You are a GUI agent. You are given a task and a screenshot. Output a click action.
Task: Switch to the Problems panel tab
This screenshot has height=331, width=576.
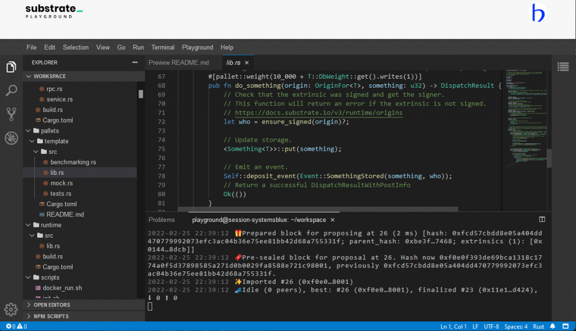pyautogui.click(x=161, y=220)
